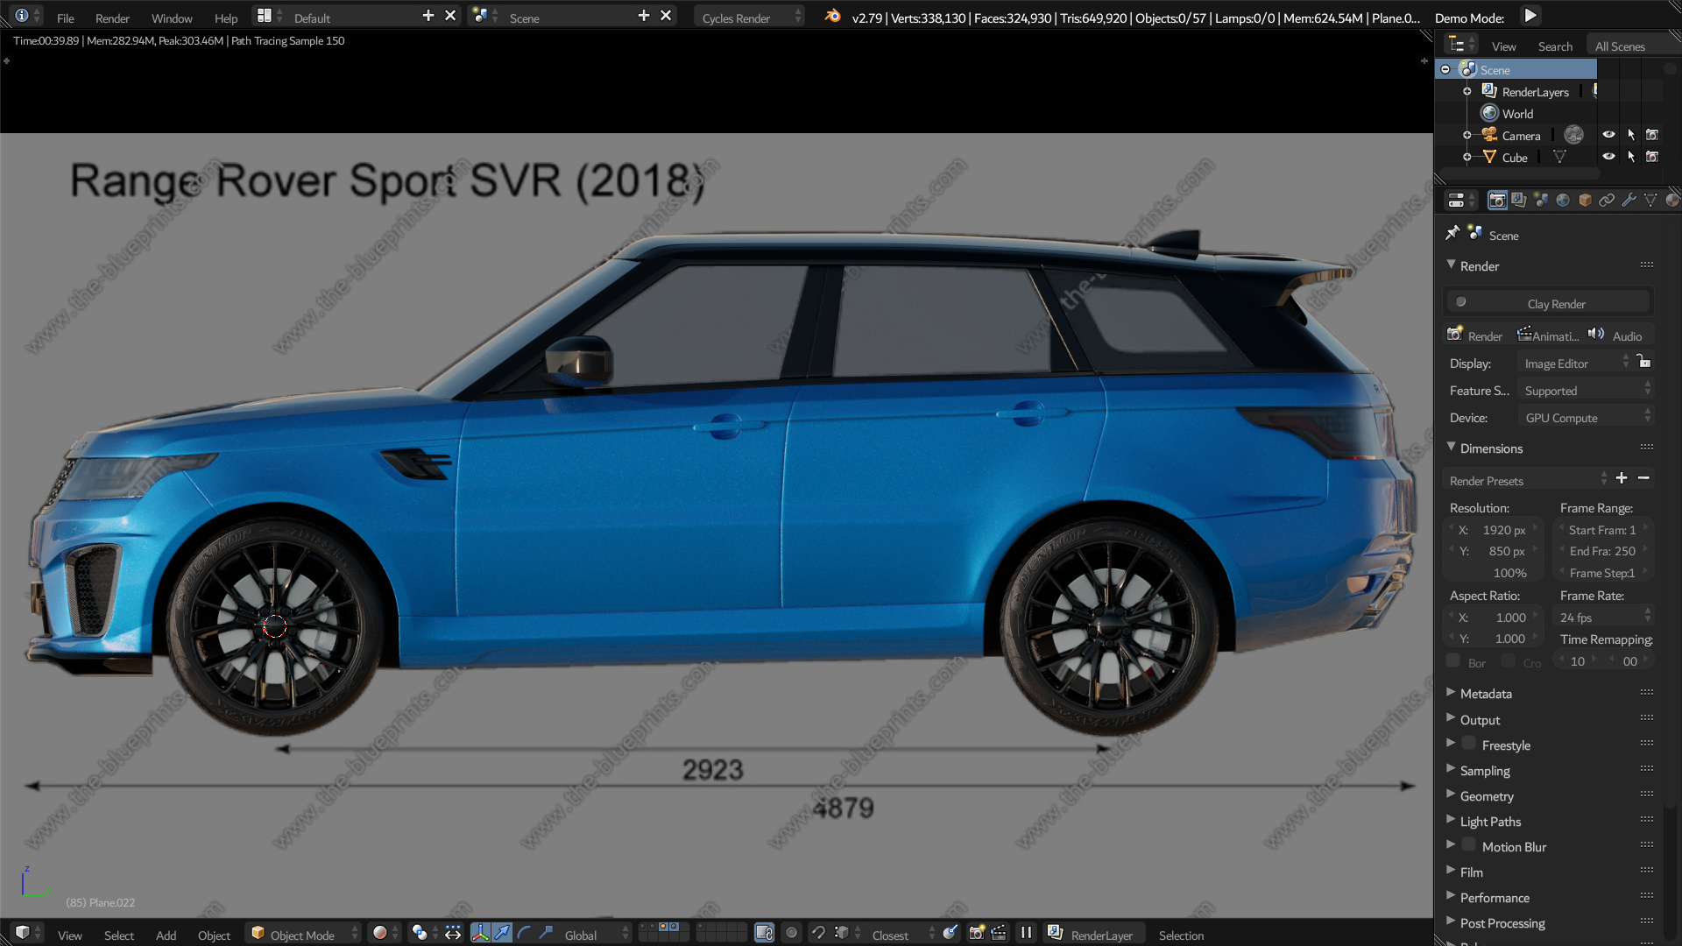The image size is (1682, 946).
Task: Enable the Freestyle checkbox
Action: [x=1469, y=744]
